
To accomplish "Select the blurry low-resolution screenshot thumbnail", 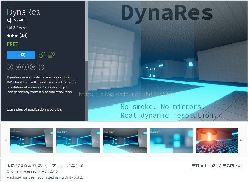I will click(171, 140).
